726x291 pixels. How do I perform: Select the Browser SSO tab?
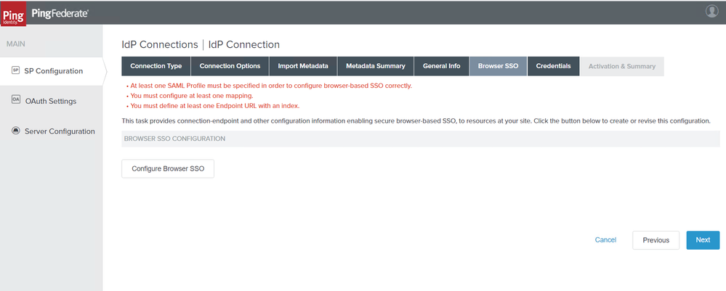tap(498, 66)
